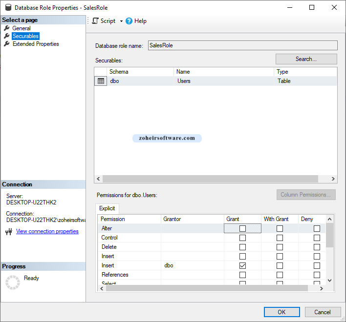Click permissions horizontal scrollbar left arrow
346x322 pixels.
102,288
